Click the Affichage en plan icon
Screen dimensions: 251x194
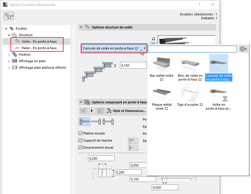pyautogui.click(x=14, y=61)
